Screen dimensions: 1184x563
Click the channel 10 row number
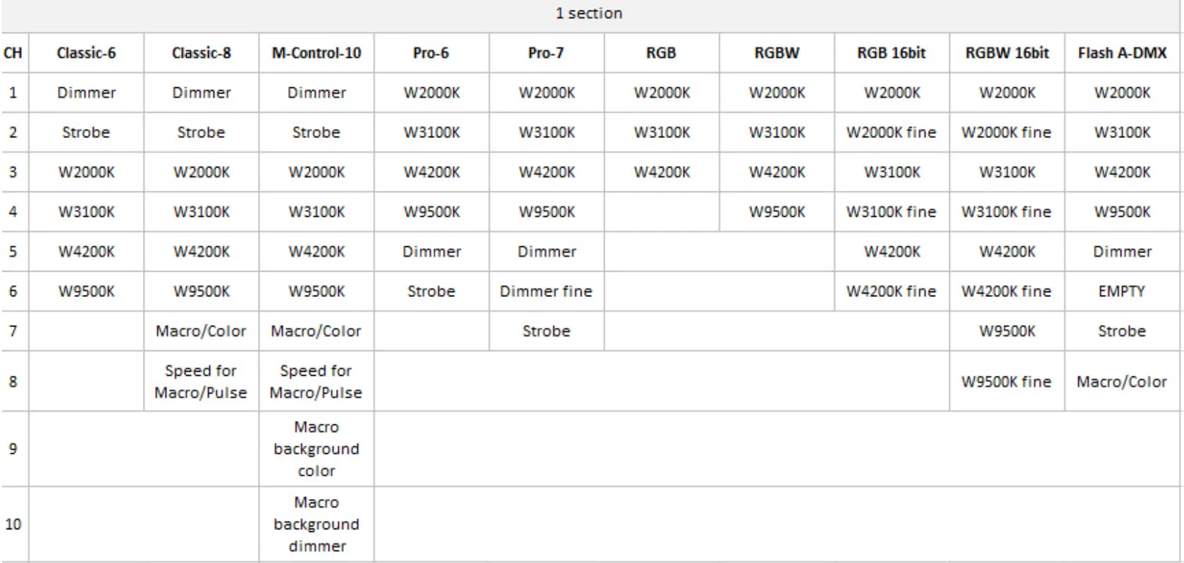coord(13,524)
